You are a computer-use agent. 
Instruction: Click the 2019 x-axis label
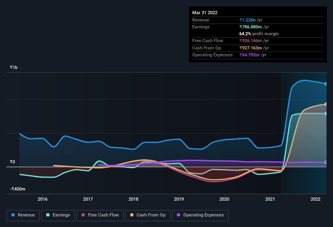pyautogui.click(x=179, y=199)
